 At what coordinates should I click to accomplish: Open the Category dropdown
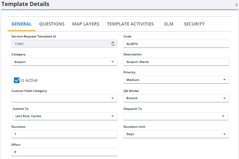(x=113, y=62)
